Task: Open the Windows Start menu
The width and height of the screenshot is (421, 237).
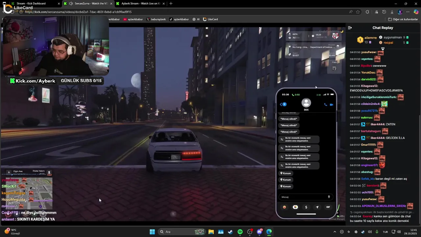Action: (x=152, y=232)
